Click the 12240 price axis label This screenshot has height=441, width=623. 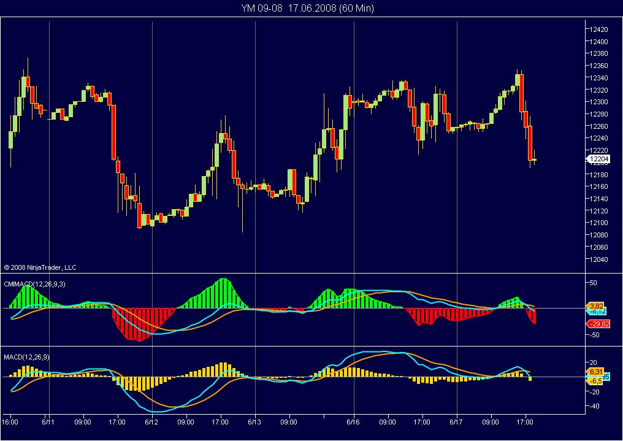click(598, 138)
